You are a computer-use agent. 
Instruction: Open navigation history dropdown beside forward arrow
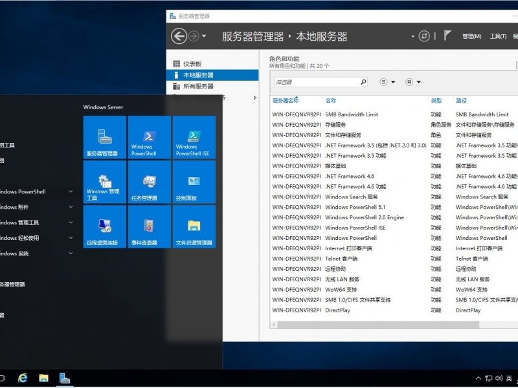pos(204,36)
